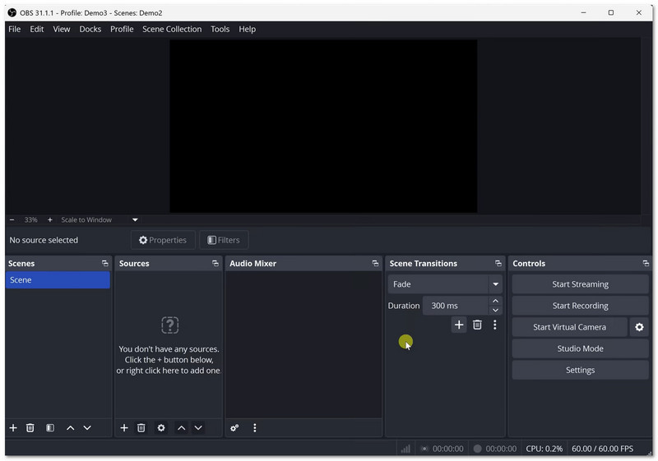
Task: Open the View menu
Action: (61, 30)
